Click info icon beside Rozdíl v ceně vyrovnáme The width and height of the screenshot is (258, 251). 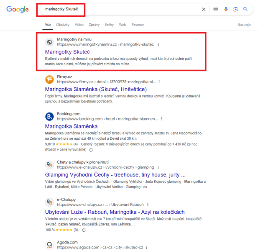[x=91, y=150]
